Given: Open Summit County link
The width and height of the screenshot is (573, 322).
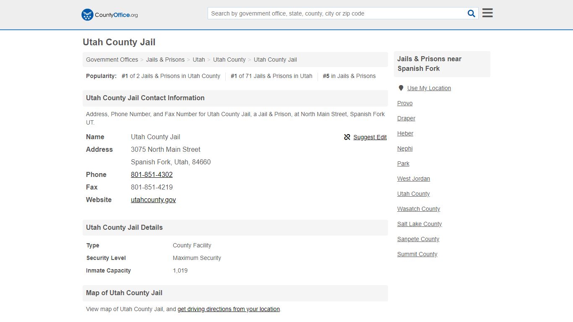Looking at the screenshot, I should [417, 254].
